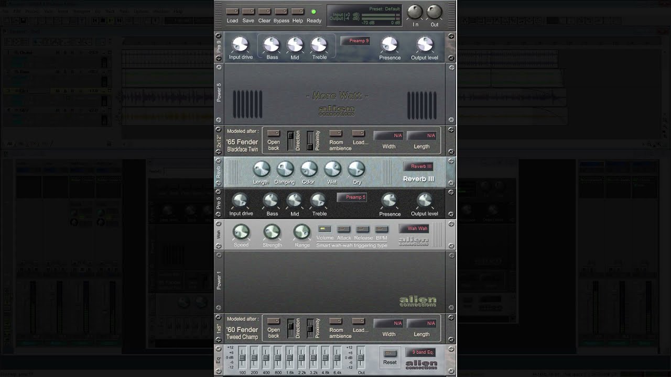This screenshot has width=671, height=377.
Task: Click the Wah Speed knob
Action: click(x=241, y=232)
